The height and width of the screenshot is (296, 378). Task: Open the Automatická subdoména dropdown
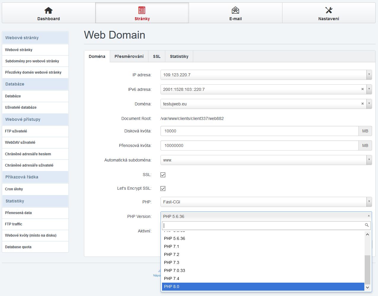[369, 160]
